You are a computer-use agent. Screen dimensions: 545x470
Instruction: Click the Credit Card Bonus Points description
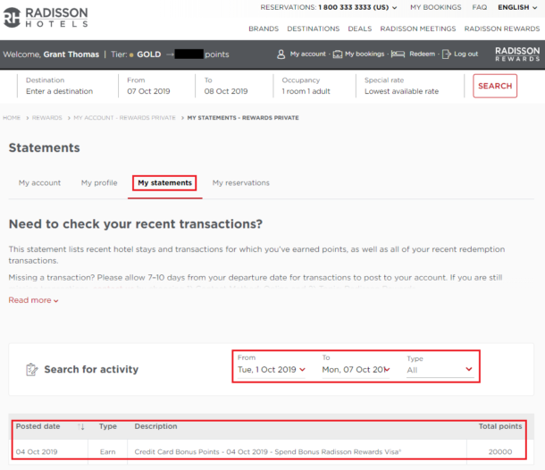pyautogui.click(x=268, y=452)
